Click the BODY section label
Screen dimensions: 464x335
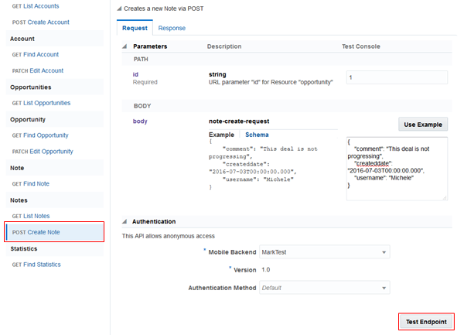point(142,106)
